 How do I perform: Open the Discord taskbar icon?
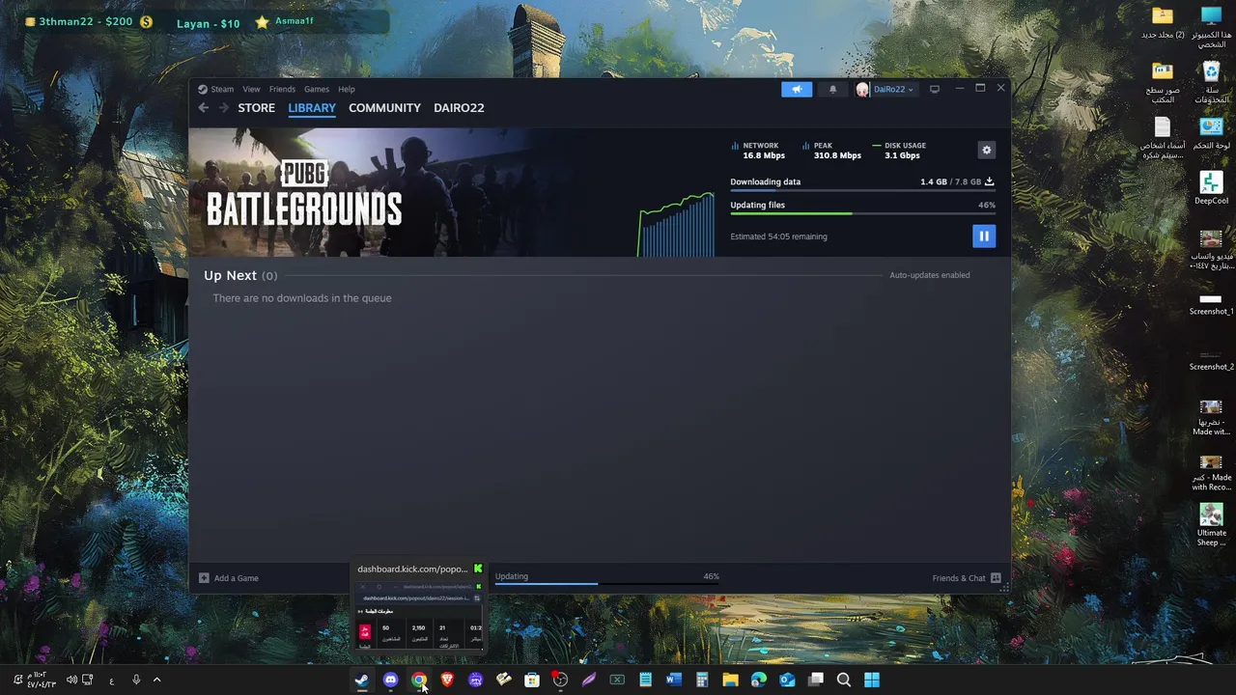(x=390, y=680)
